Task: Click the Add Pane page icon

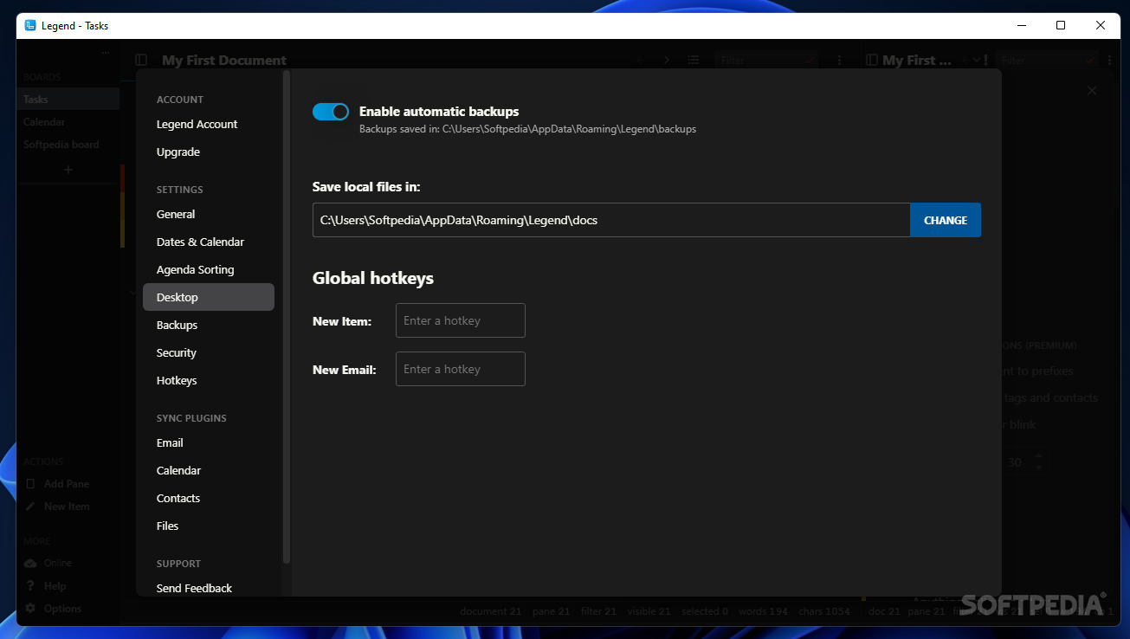Action: 30,484
